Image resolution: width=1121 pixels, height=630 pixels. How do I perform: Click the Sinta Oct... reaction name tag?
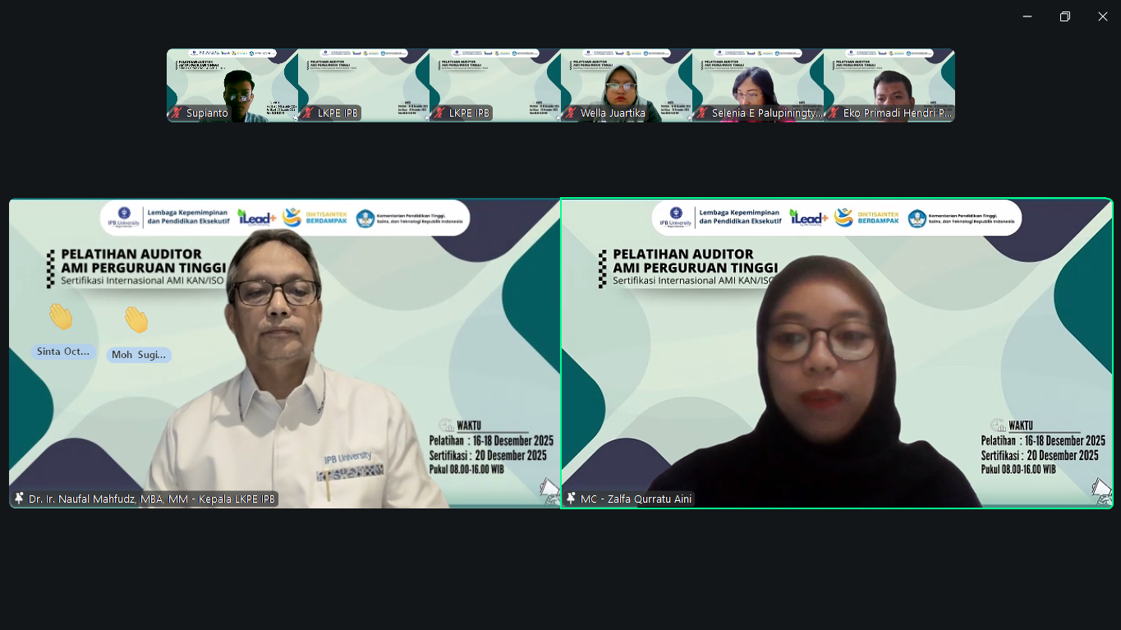[63, 352]
